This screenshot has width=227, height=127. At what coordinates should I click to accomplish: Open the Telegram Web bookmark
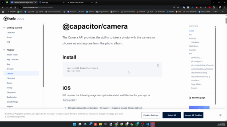204,12
